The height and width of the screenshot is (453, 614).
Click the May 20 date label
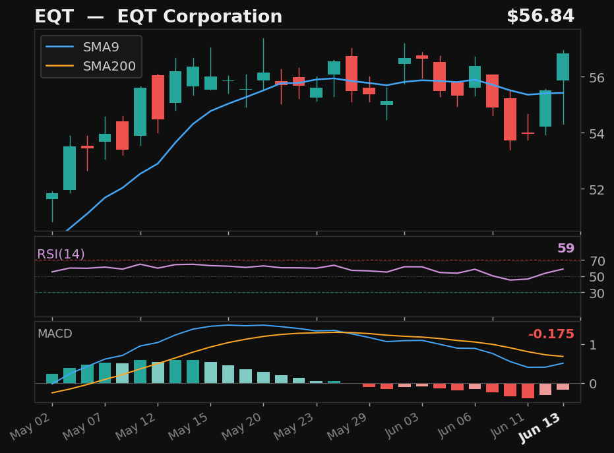[x=241, y=426]
